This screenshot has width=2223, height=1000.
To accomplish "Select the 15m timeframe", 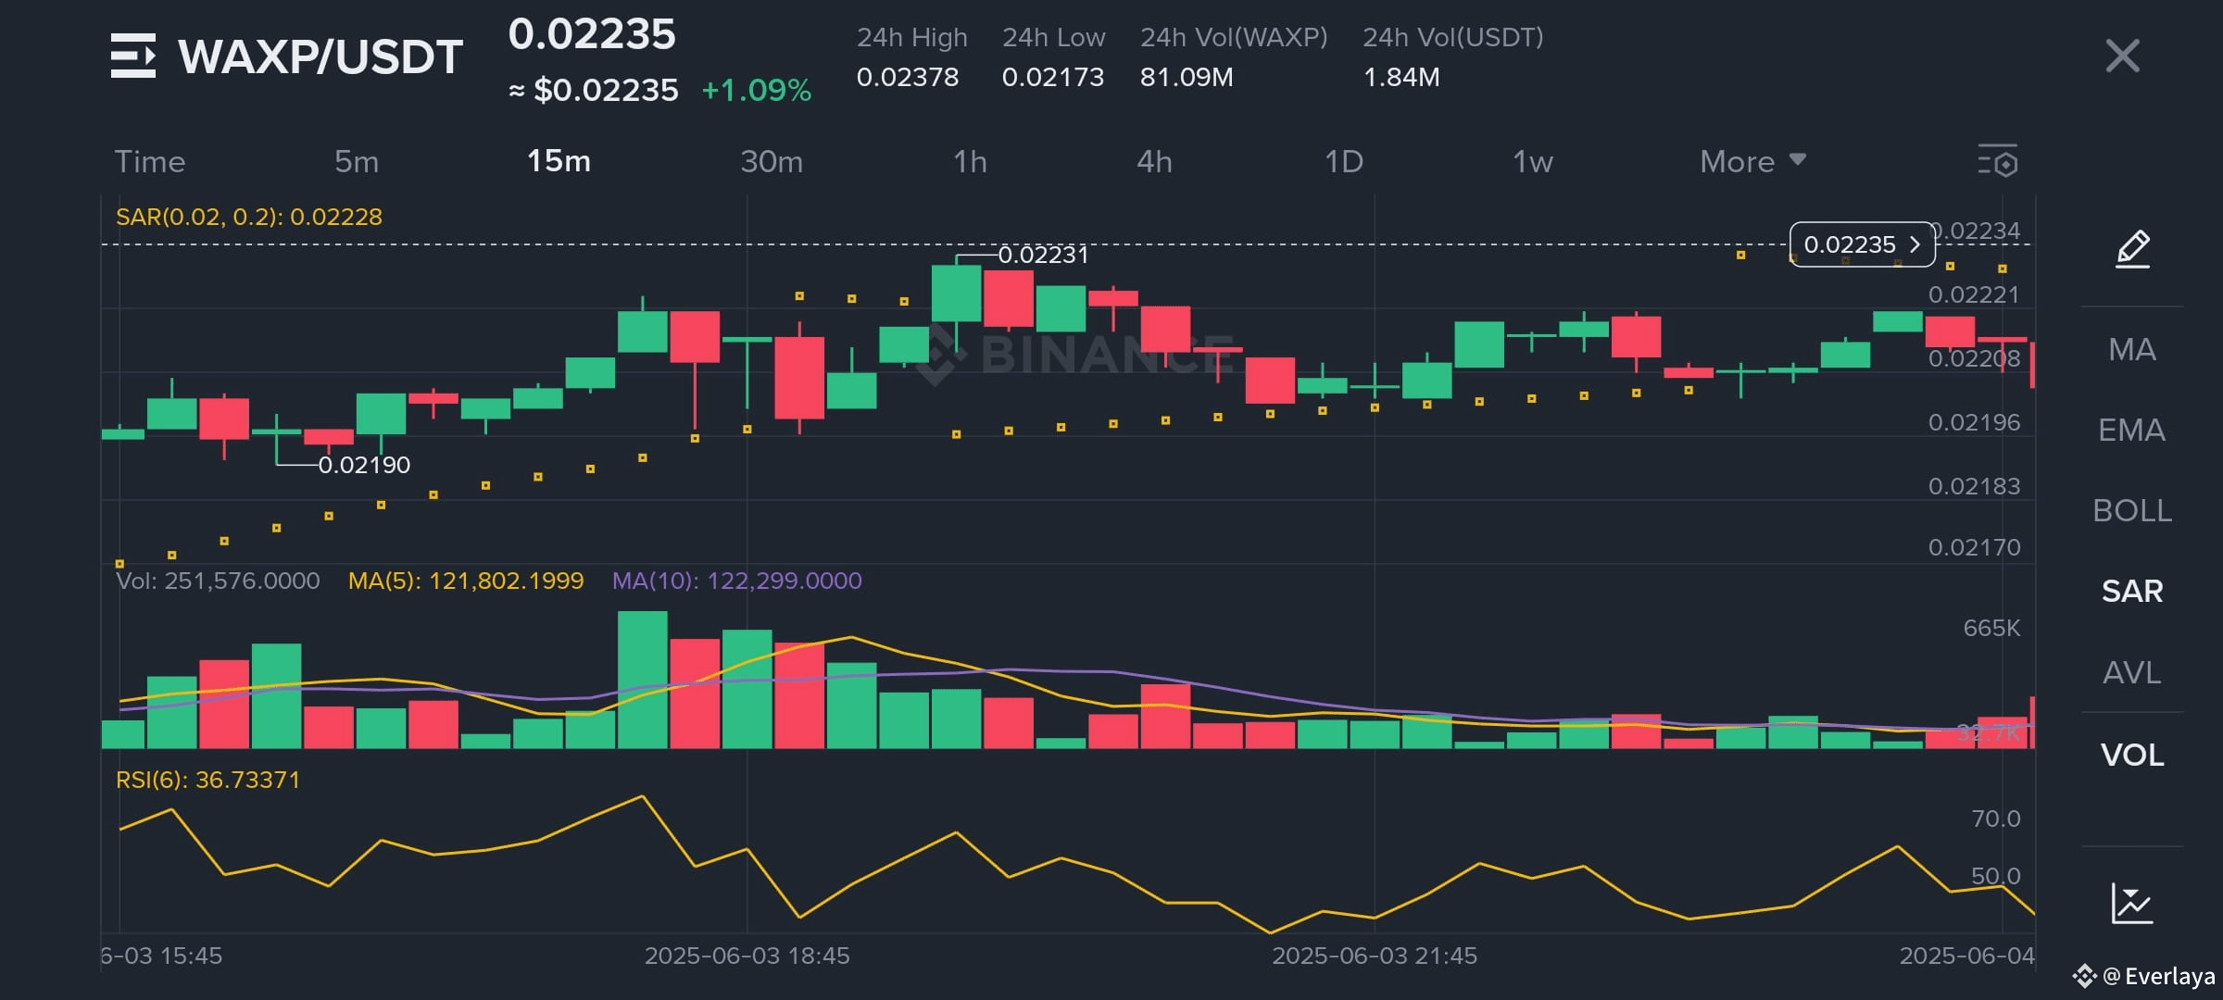I will pos(559,161).
